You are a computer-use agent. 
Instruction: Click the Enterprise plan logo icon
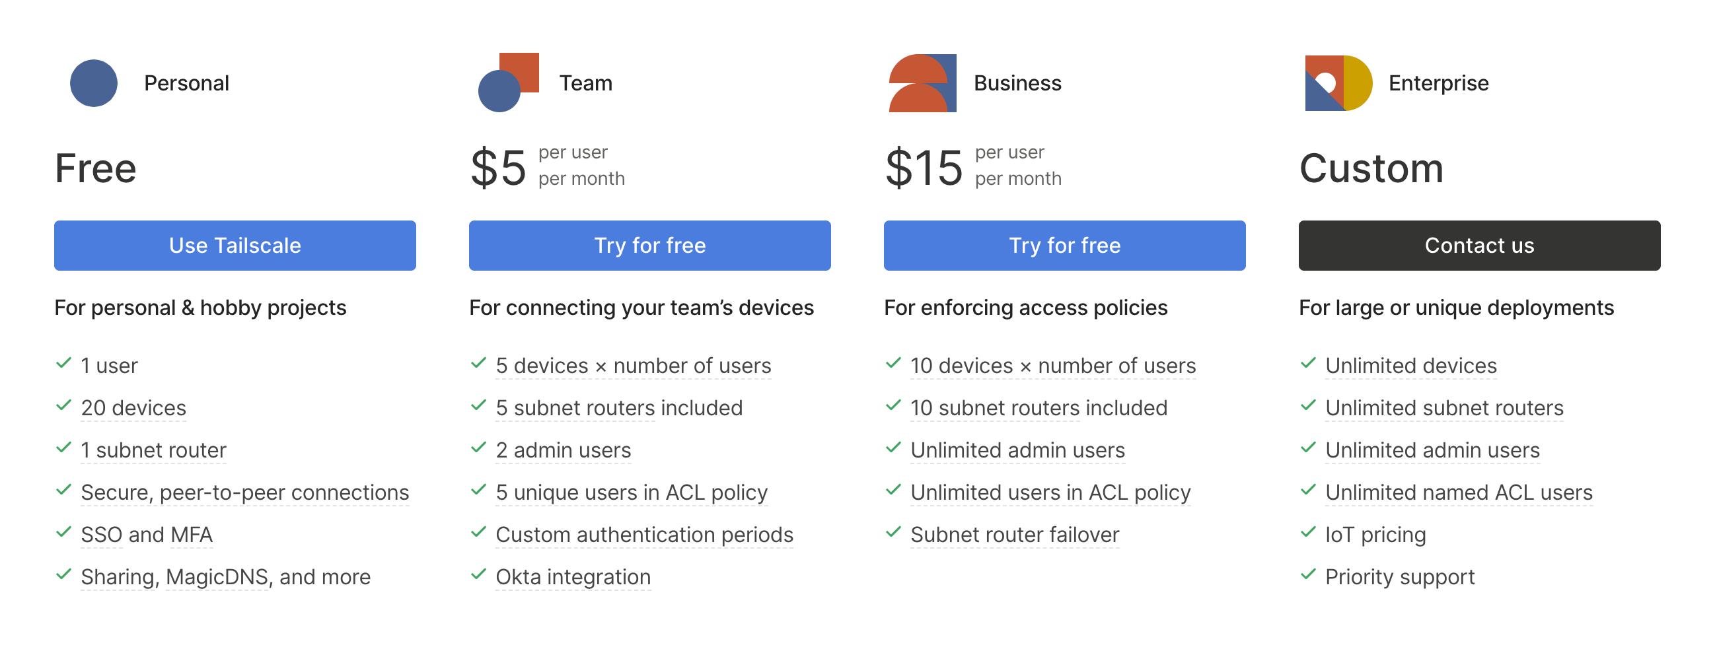1338,83
